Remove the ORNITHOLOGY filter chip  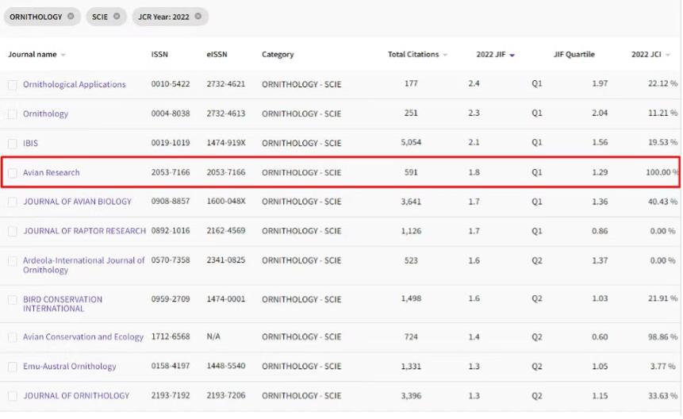71,16
